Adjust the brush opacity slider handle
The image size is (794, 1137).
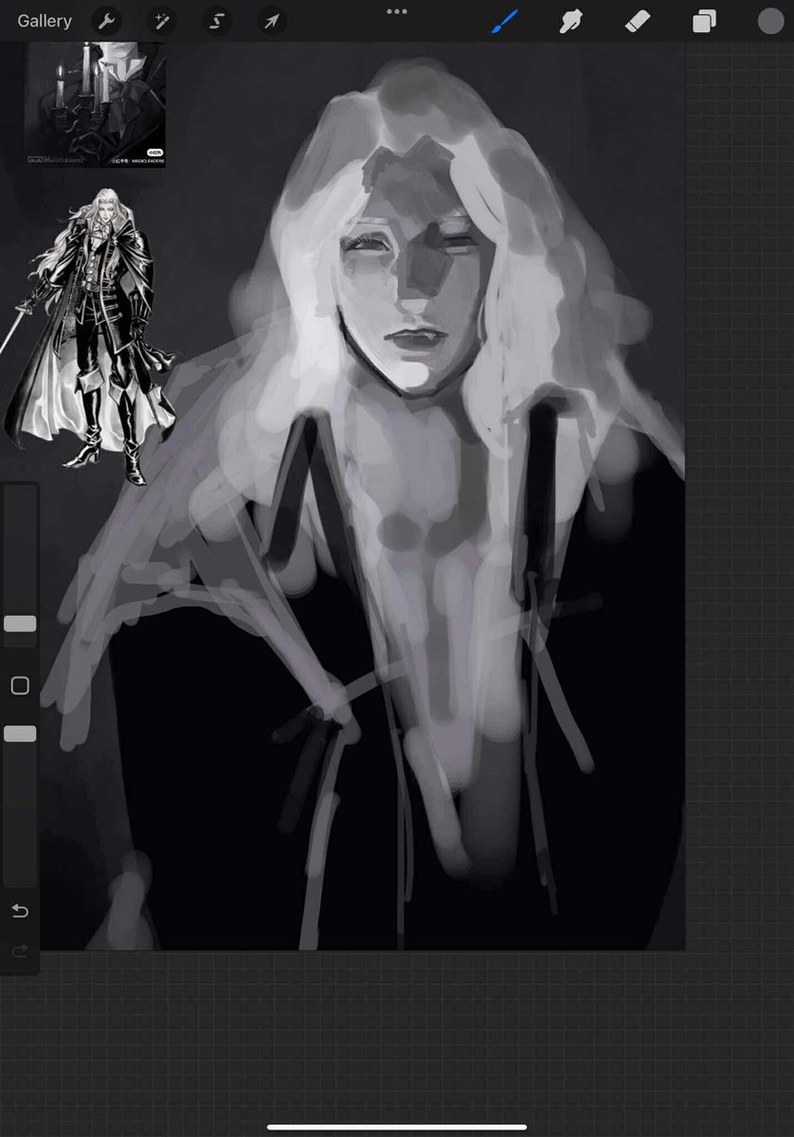[20, 733]
